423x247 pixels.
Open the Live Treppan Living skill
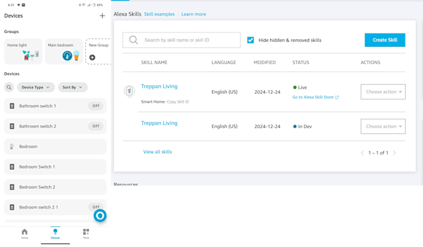[159, 86]
